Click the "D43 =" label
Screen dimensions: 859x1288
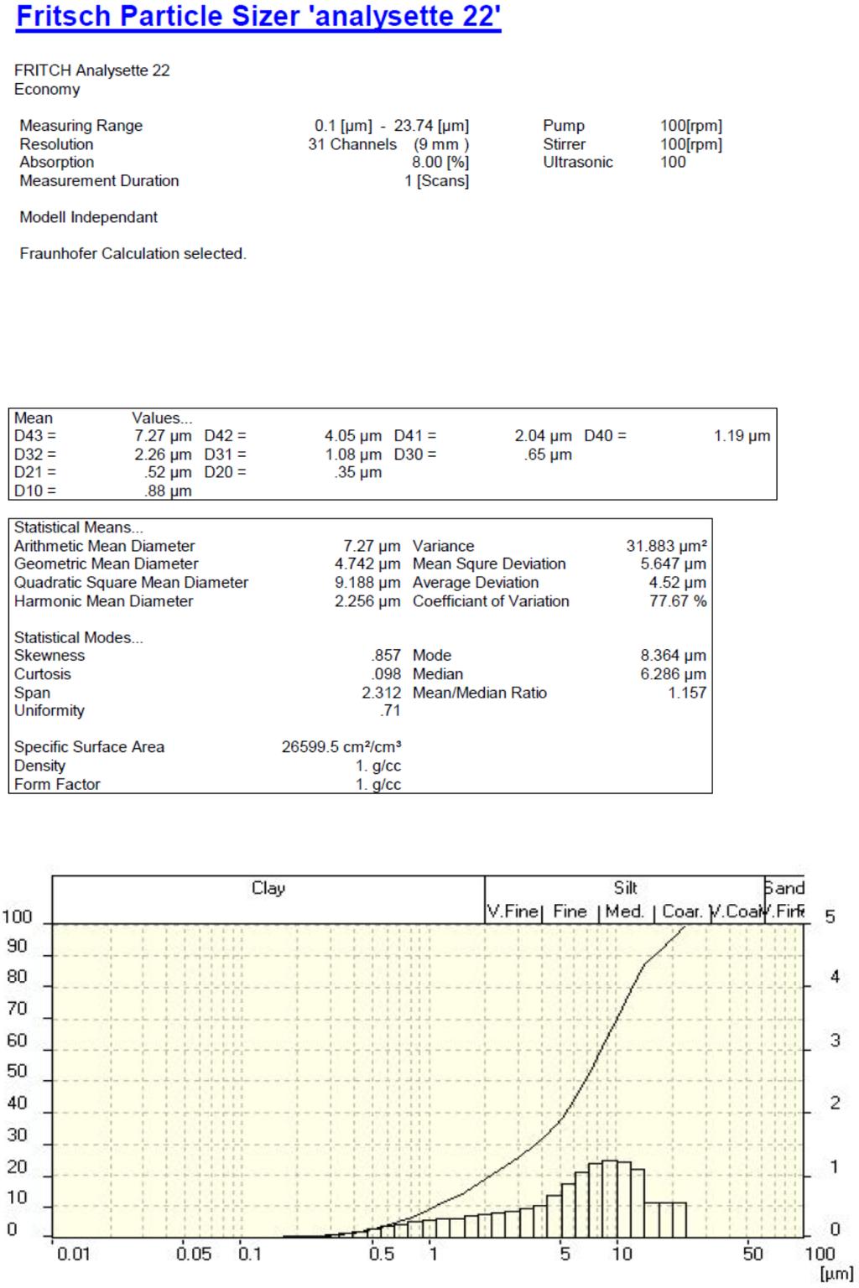35,436
